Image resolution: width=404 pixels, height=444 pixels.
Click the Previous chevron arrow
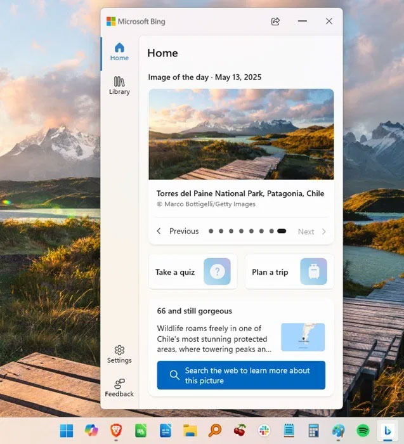[159, 231]
